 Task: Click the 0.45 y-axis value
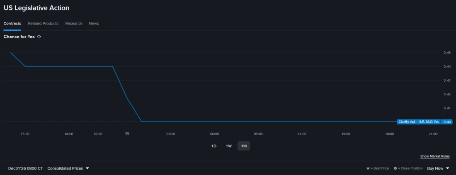pos(447,53)
